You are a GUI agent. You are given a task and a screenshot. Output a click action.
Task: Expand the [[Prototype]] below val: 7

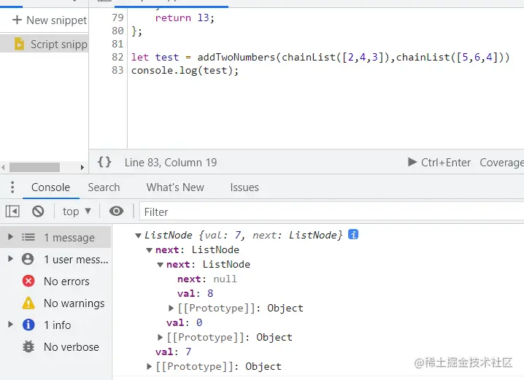[x=150, y=366]
